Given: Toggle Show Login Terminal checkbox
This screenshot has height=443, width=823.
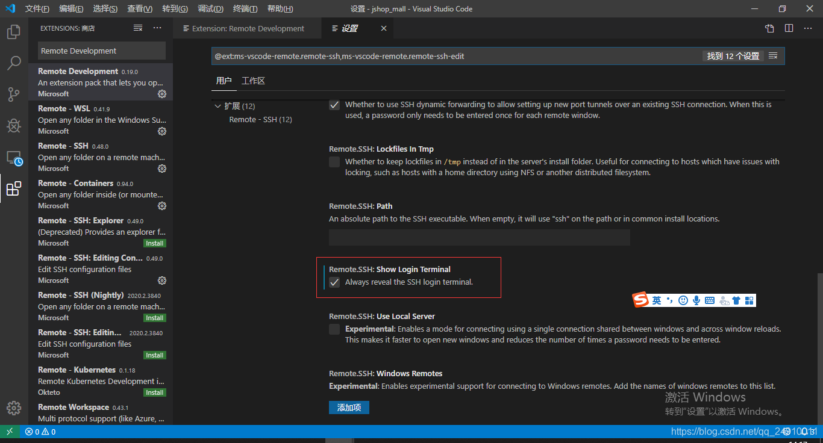Looking at the screenshot, I should click(334, 282).
